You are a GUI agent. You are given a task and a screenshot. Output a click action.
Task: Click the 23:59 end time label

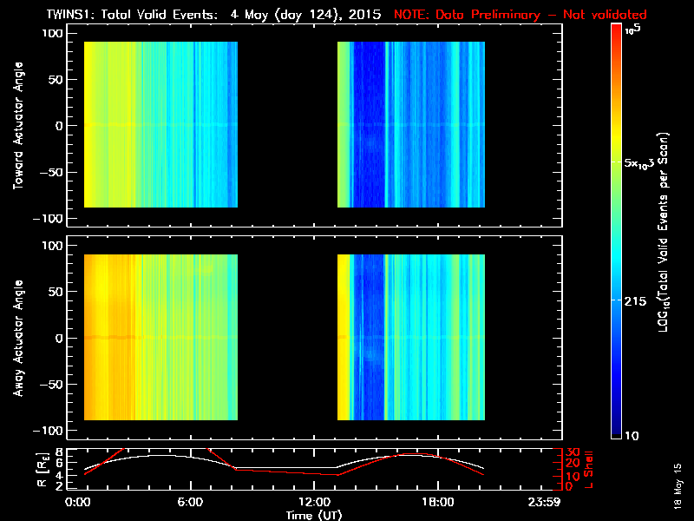coord(548,502)
